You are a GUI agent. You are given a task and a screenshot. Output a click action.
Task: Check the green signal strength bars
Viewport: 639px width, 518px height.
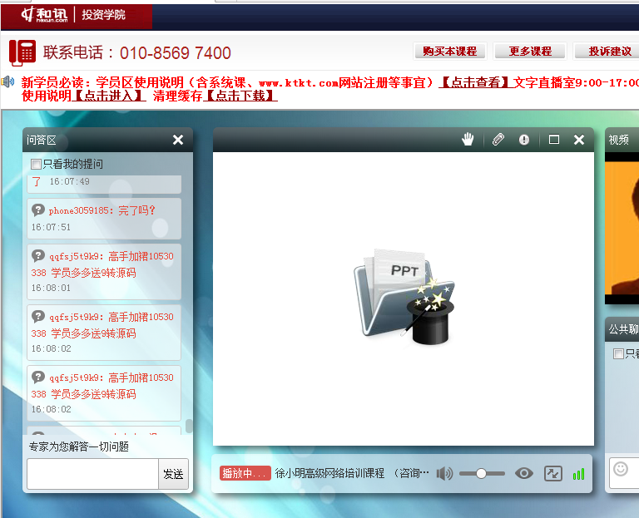pos(578,474)
